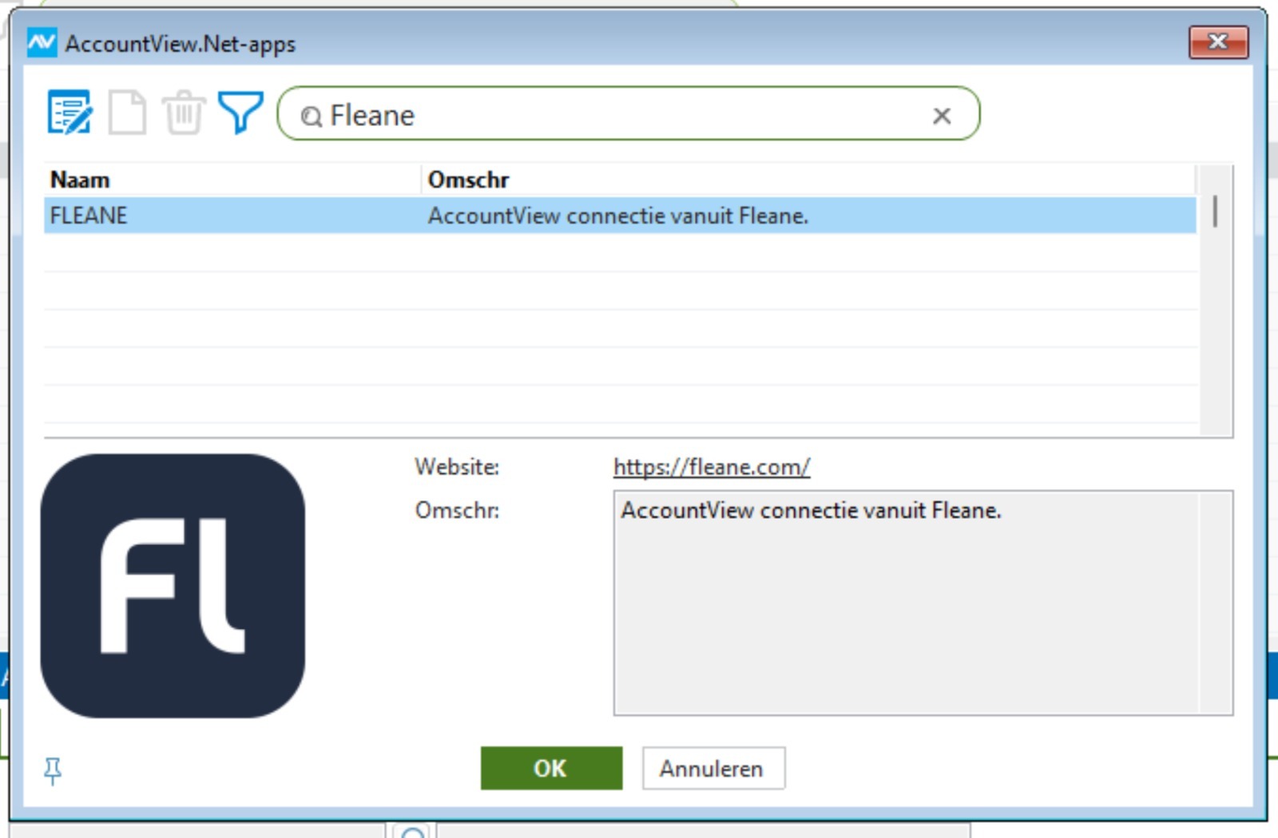This screenshot has width=1278, height=838.
Task: Click the new document icon
Action: click(x=127, y=113)
